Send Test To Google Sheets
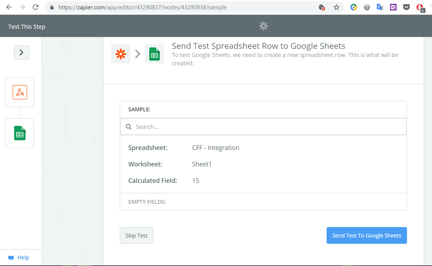Image resolution: width=432 pixels, height=266 pixels. pos(367,235)
